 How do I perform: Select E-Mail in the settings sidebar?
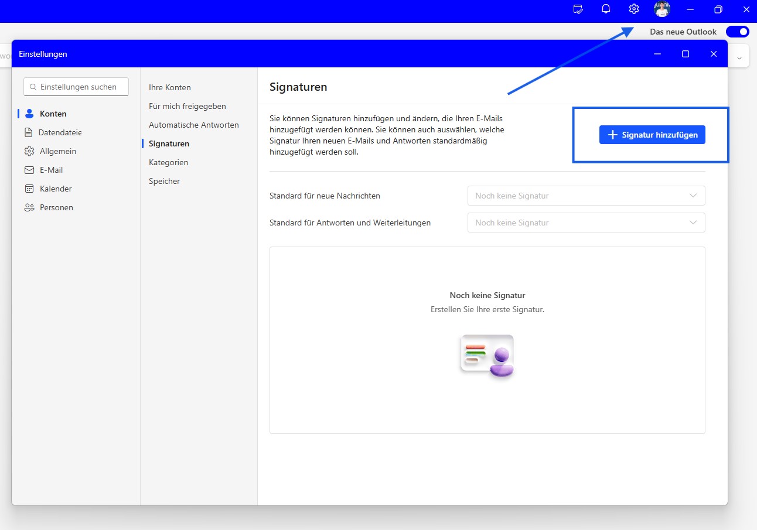click(x=51, y=170)
